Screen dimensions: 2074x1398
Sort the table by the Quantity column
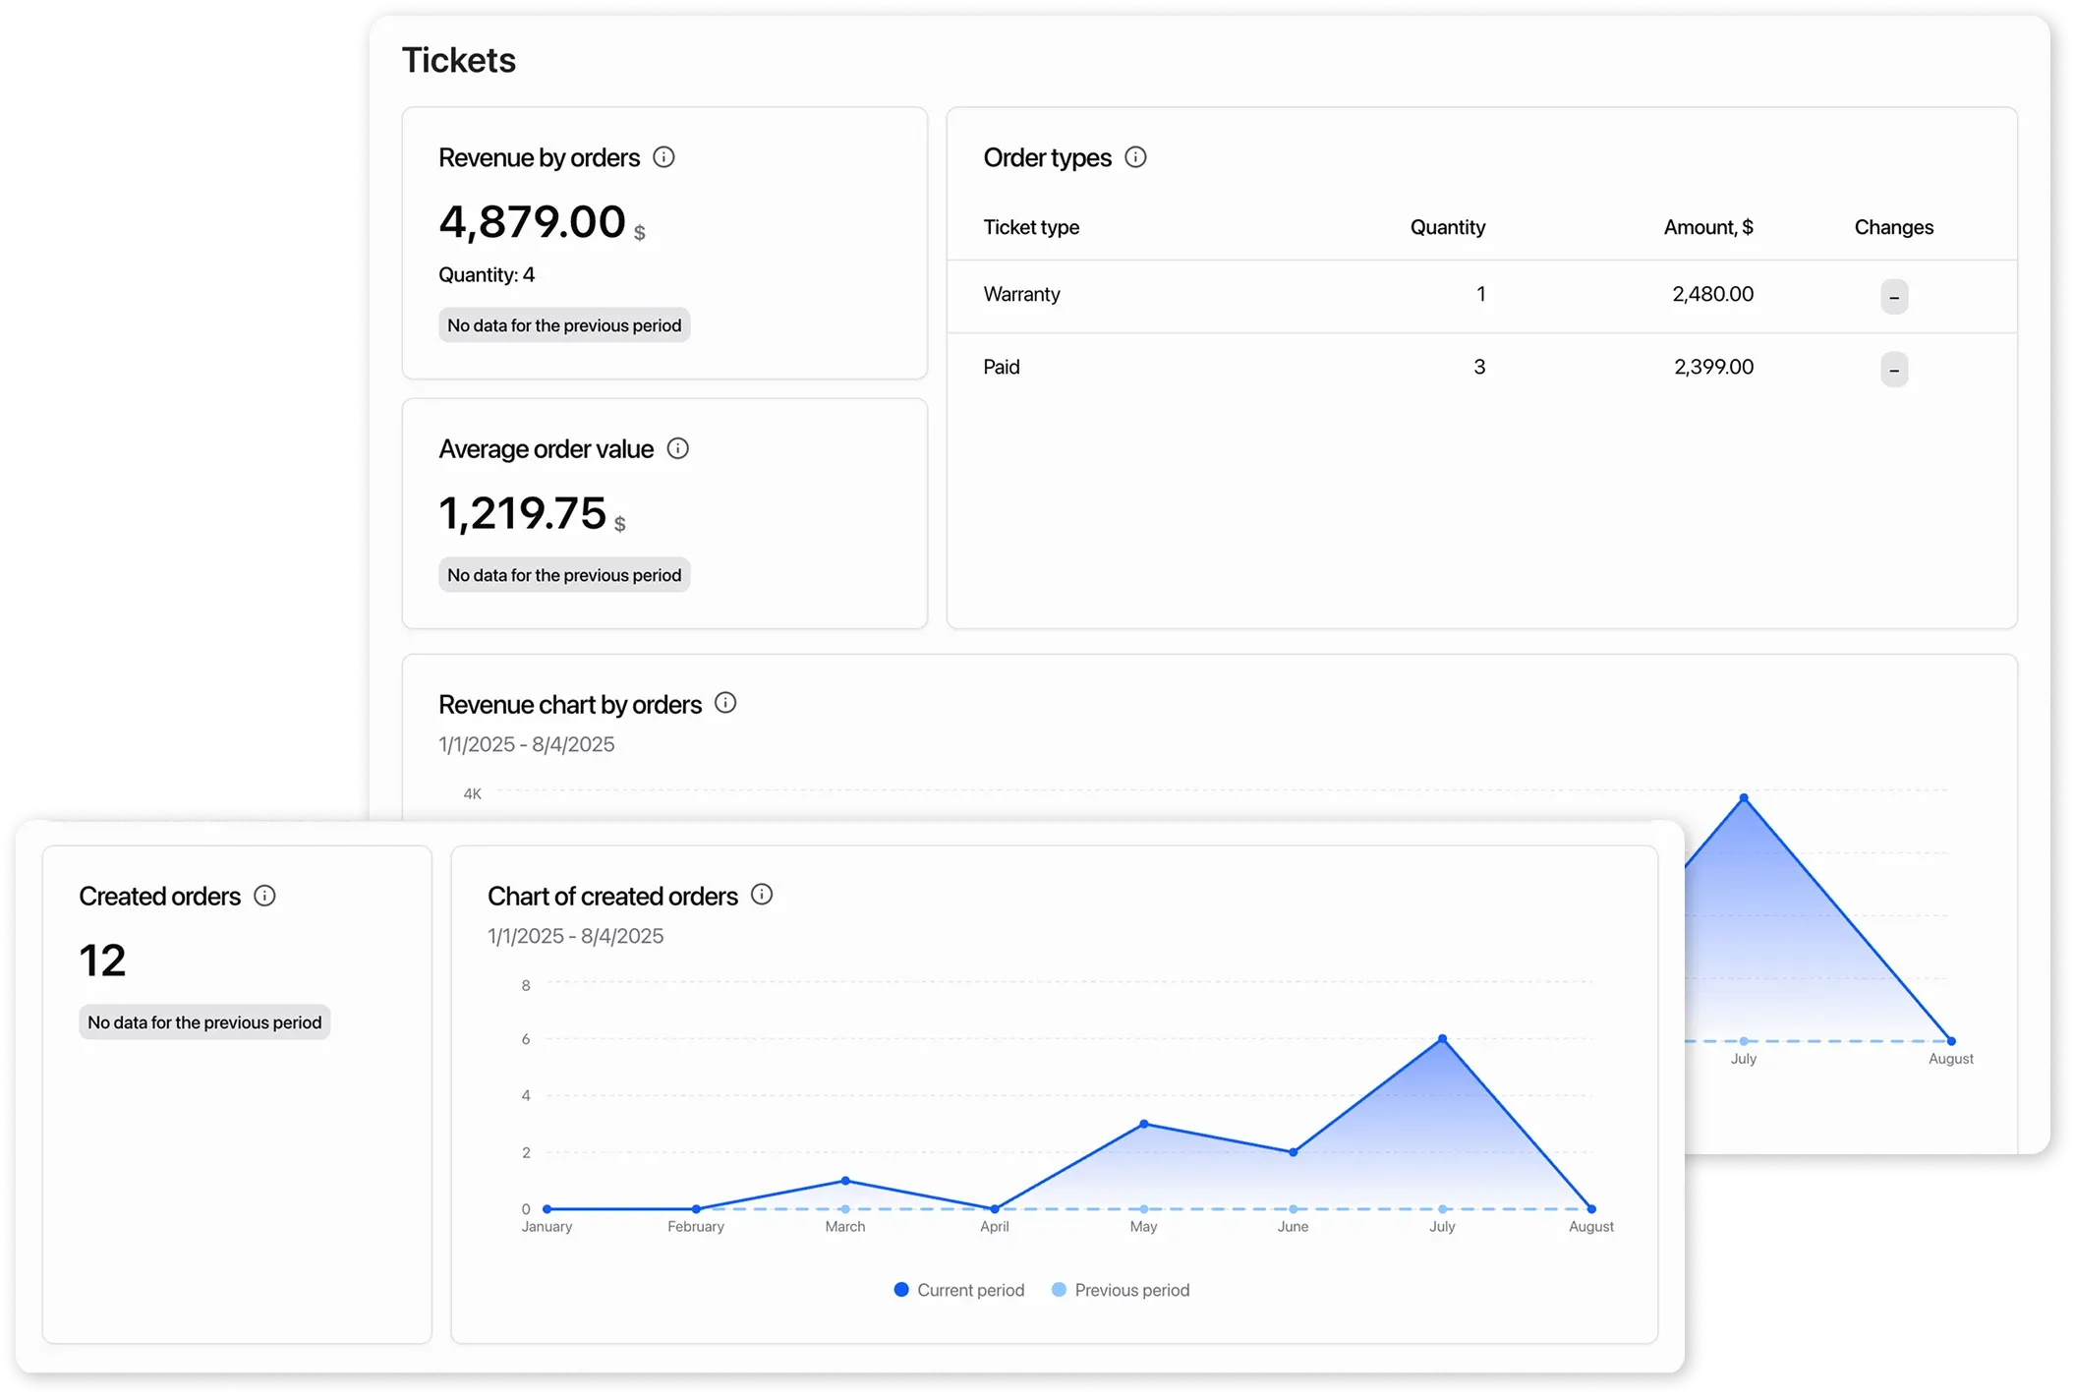click(x=1448, y=227)
